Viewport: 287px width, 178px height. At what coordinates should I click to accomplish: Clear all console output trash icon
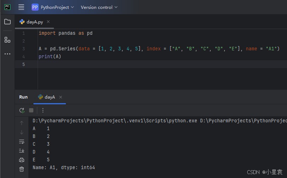(22, 169)
